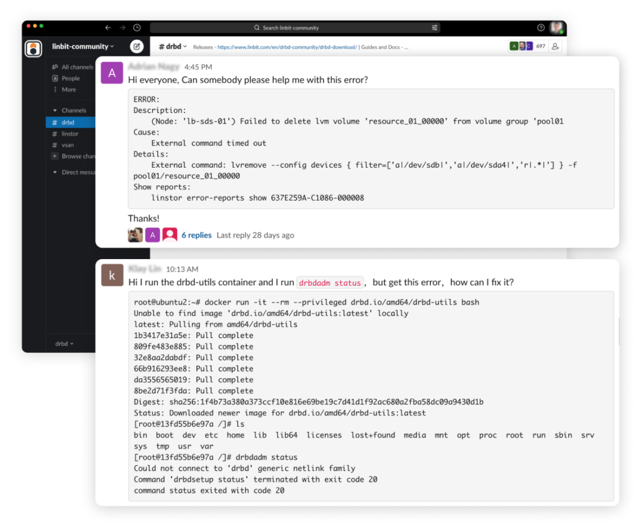Click the purple A avatar of the 4:45 PM message
The height and width of the screenshot is (525, 636).
(x=112, y=73)
